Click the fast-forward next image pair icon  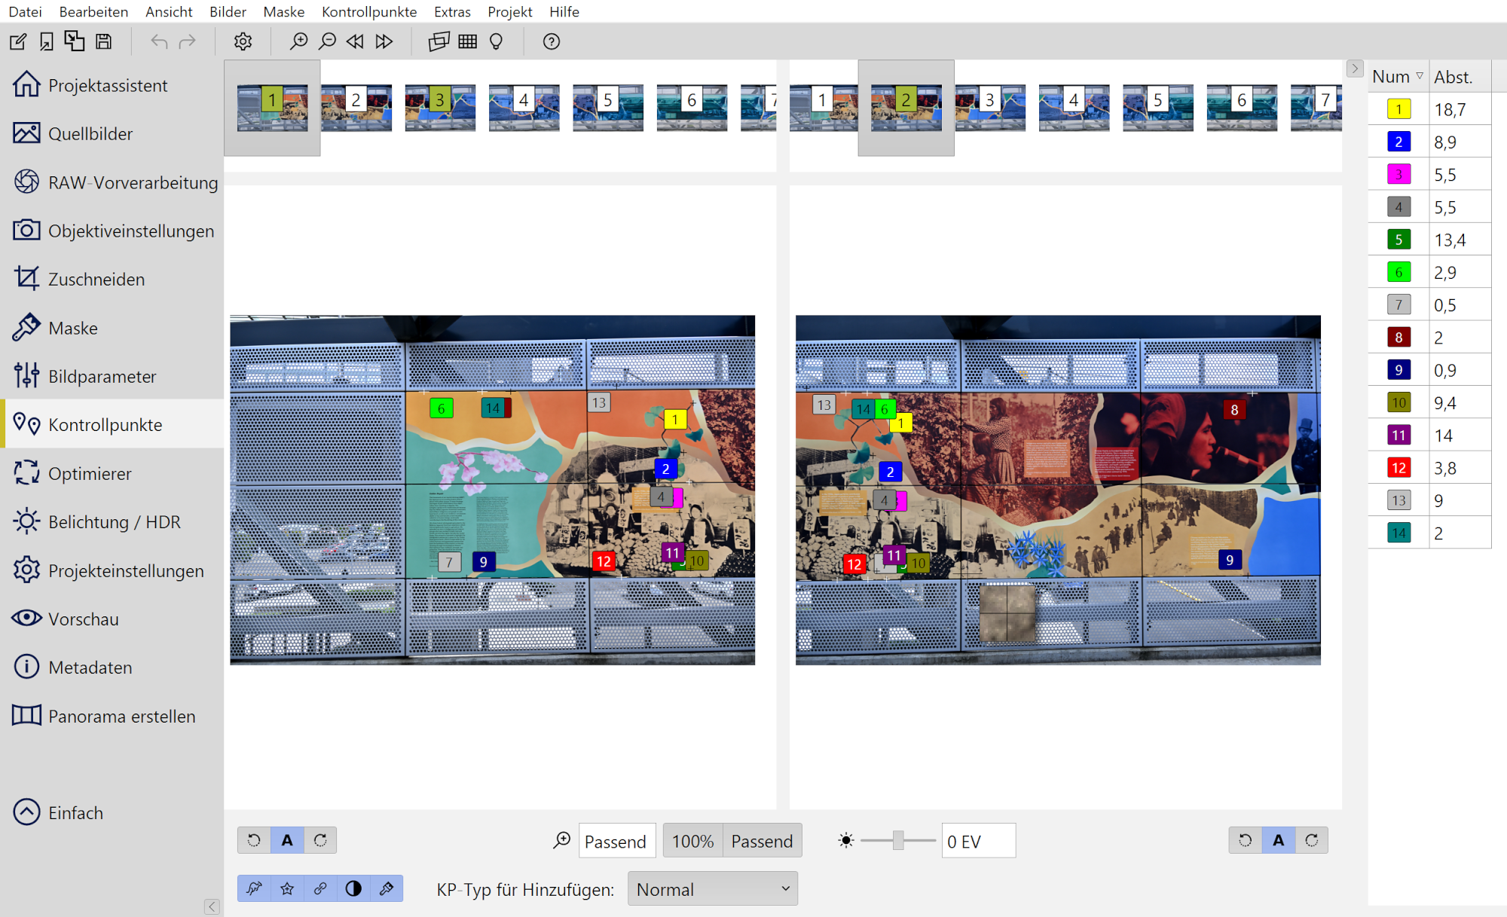(x=384, y=41)
